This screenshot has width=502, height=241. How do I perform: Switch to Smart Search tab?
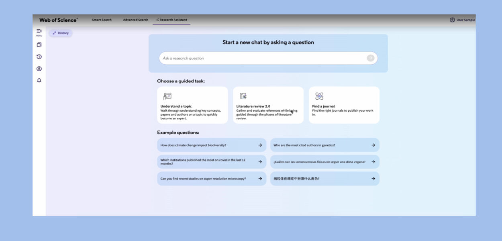[102, 20]
